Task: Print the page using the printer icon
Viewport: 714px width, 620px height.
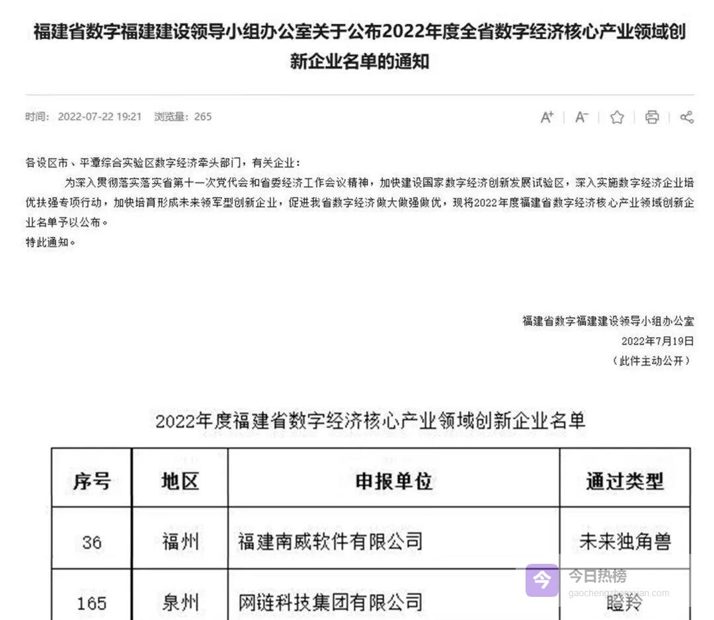Action: point(652,117)
